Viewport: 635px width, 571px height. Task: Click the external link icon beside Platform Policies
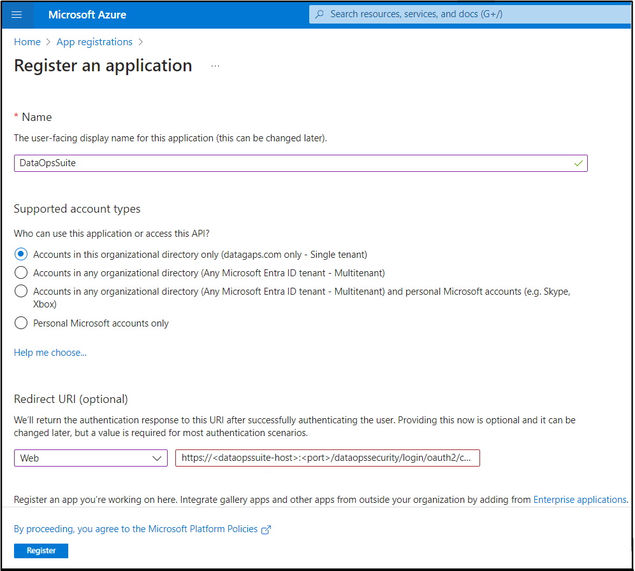pos(266,530)
